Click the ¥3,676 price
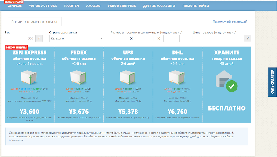Image resolution: width=277 pixels, height=157 pixels. 79,112
